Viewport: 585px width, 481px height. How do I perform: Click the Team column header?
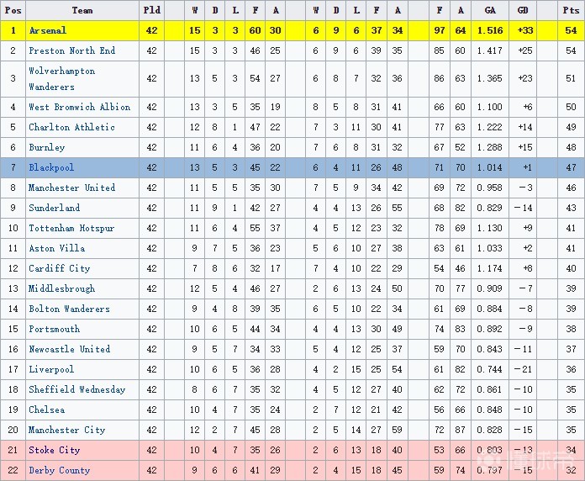coord(82,11)
